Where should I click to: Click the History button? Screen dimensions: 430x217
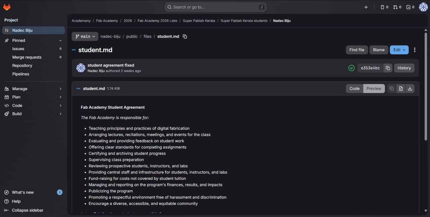point(404,68)
